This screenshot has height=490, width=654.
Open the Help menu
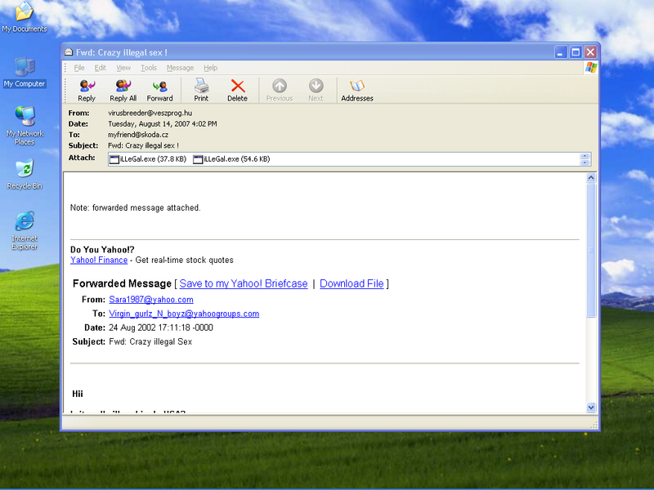[x=211, y=68]
